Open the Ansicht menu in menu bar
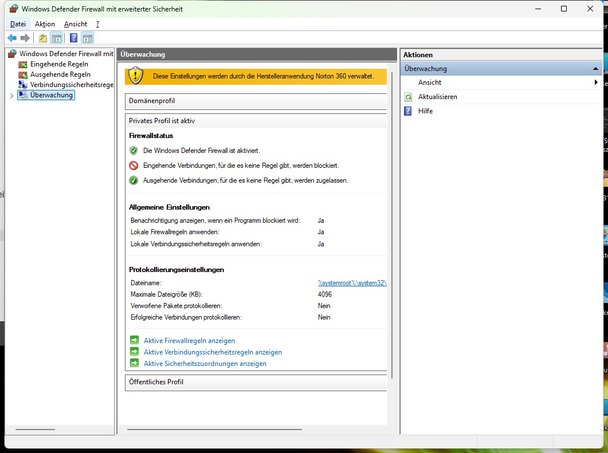 [76, 24]
